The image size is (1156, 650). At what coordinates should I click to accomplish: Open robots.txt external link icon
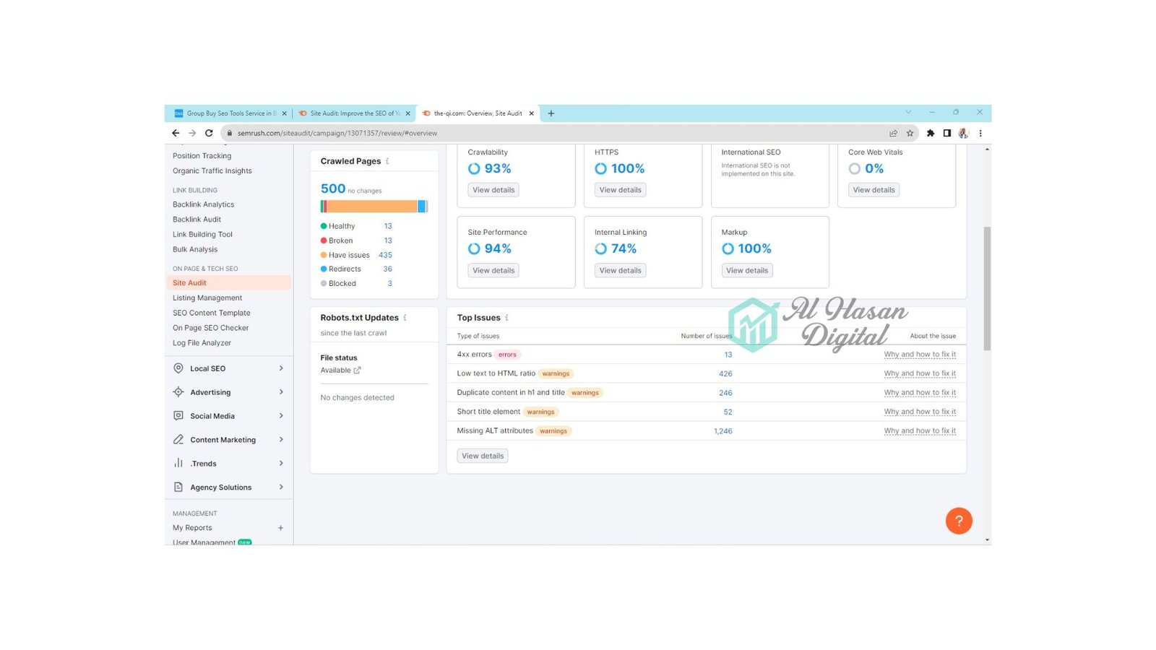(x=357, y=370)
